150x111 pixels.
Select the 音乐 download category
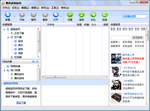(20, 45)
